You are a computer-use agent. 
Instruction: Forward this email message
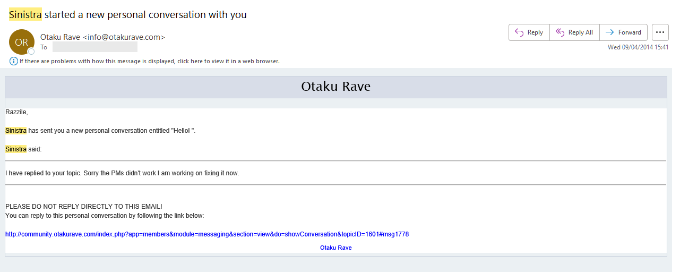point(624,32)
